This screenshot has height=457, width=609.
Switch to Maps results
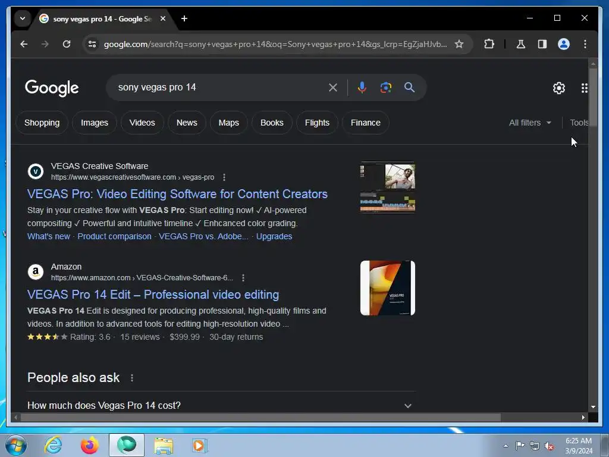point(229,123)
